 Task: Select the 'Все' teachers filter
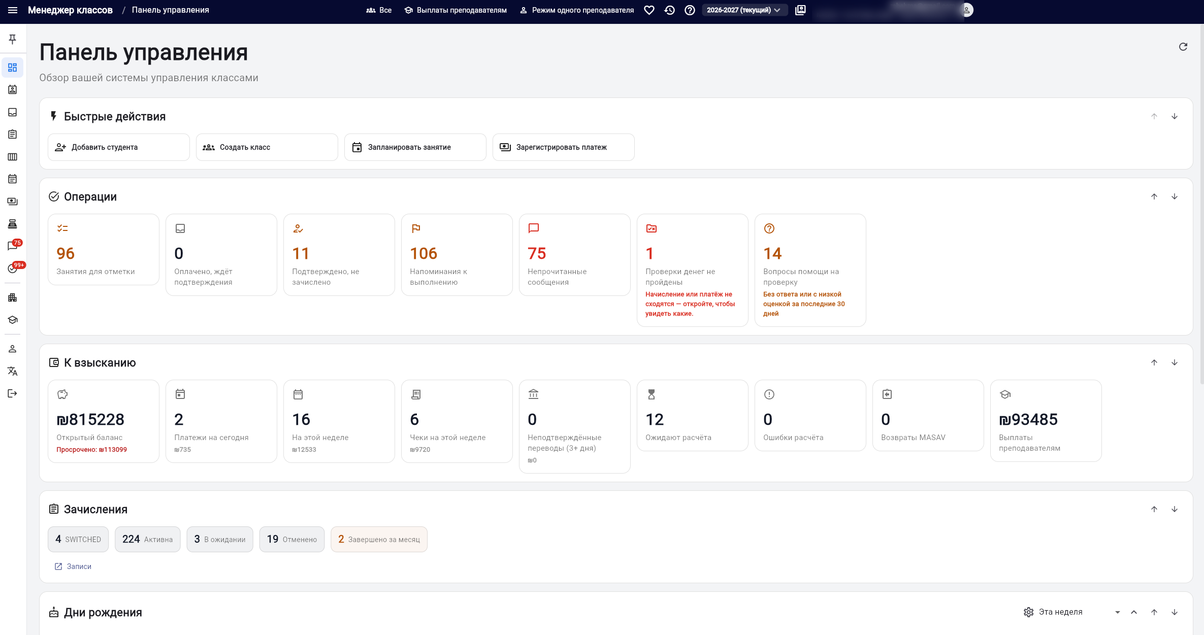point(379,10)
